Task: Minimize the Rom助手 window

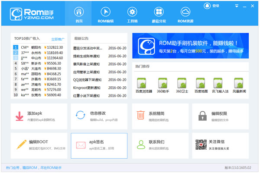Action: pyautogui.click(x=244, y=6)
